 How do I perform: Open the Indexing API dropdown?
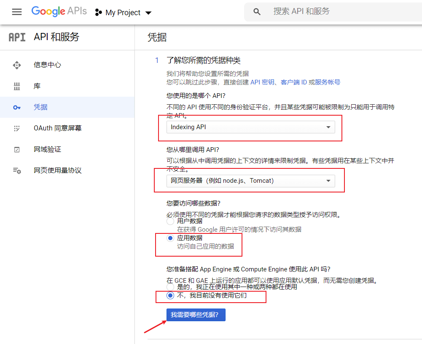tap(250, 127)
